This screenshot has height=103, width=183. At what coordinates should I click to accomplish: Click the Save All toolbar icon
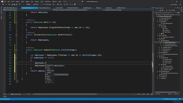coord(17,5)
